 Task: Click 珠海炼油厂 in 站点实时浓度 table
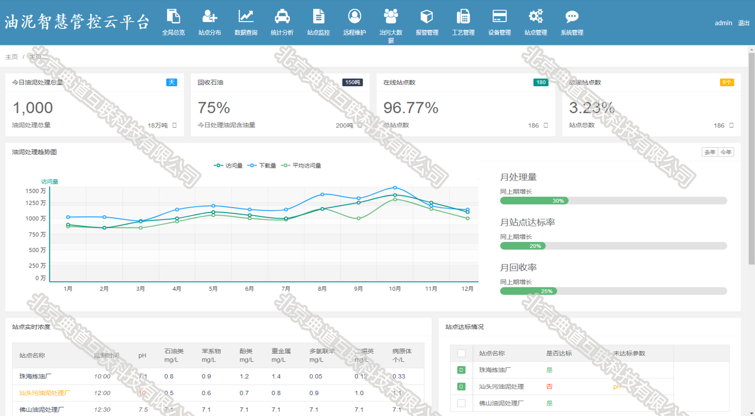[x=36, y=376]
